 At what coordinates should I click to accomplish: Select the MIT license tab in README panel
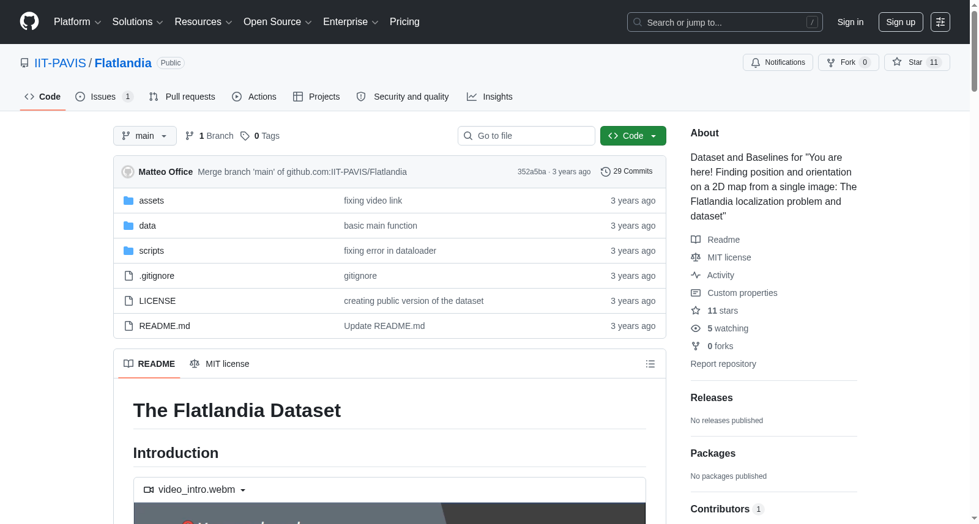tap(220, 364)
